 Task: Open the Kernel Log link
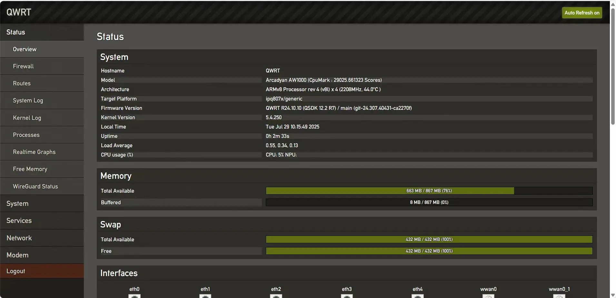27,118
